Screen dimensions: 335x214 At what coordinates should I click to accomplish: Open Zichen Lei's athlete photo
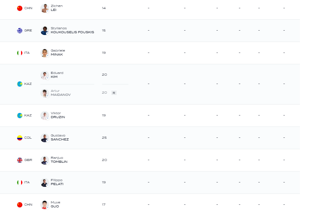pos(44,8)
